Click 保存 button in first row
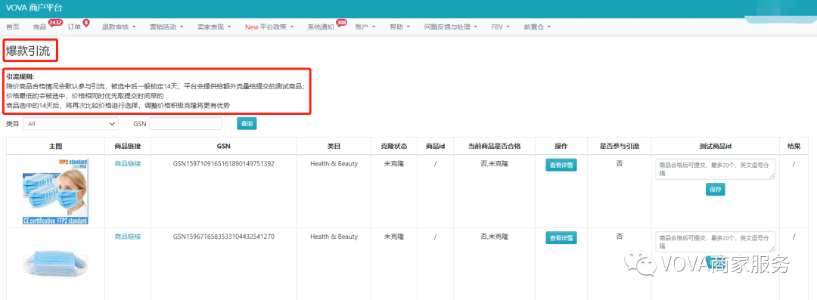This screenshot has width=817, height=300. tap(716, 190)
